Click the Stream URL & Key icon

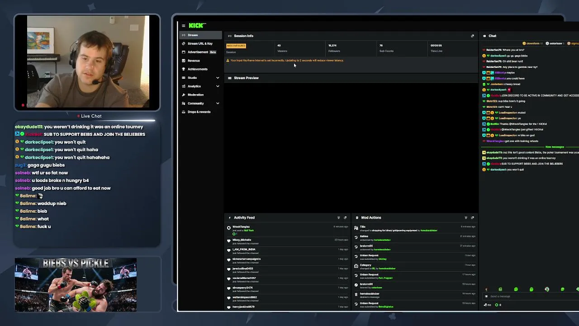coord(183,43)
